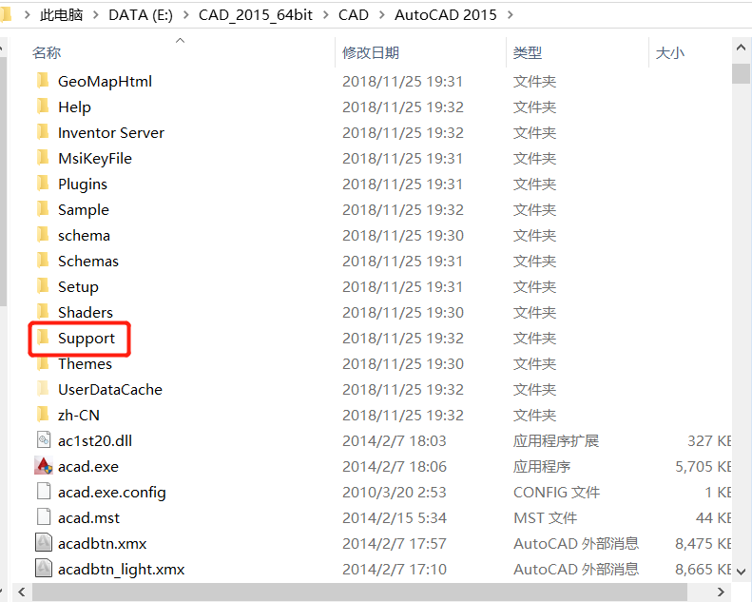
Task: Click the 5,705 KB size value
Action: [x=703, y=466]
